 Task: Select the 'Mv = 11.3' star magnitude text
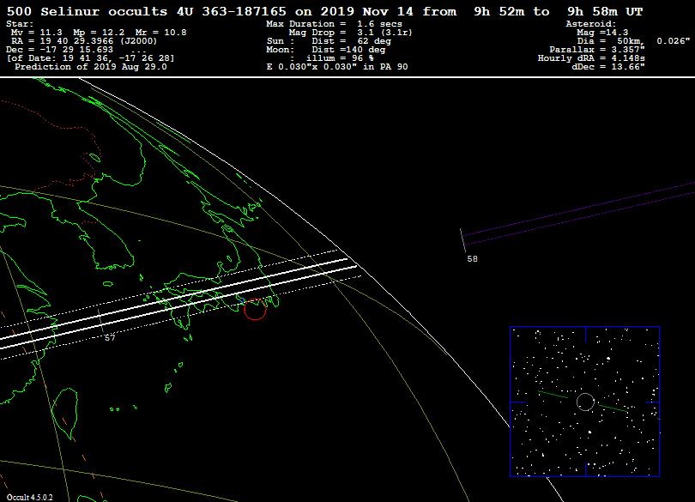(37, 33)
